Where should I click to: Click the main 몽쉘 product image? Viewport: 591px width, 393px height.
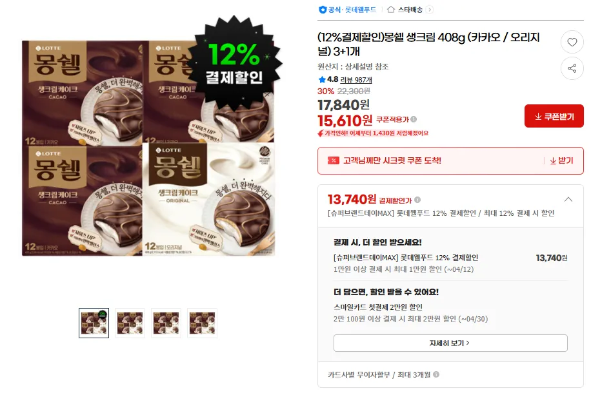(x=148, y=148)
